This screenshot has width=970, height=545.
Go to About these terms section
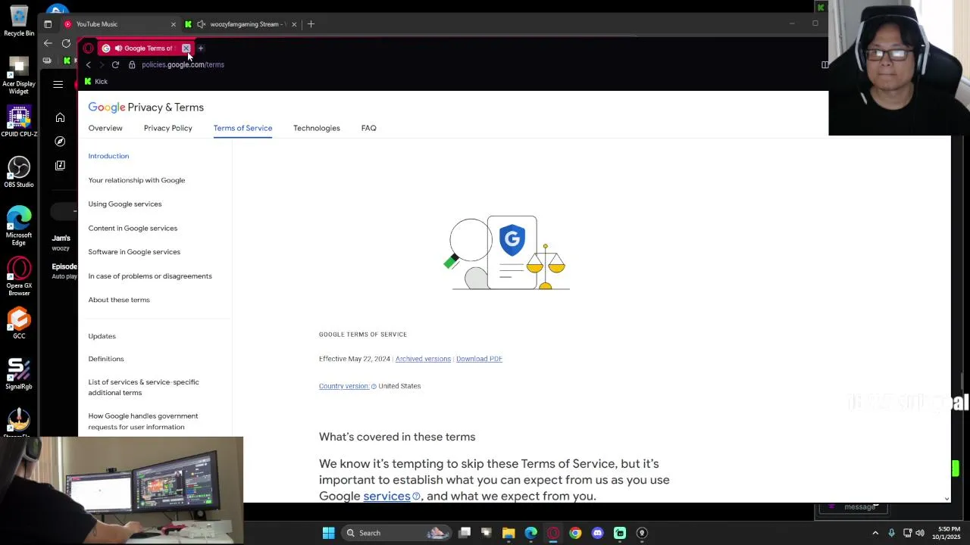[119, 300]
